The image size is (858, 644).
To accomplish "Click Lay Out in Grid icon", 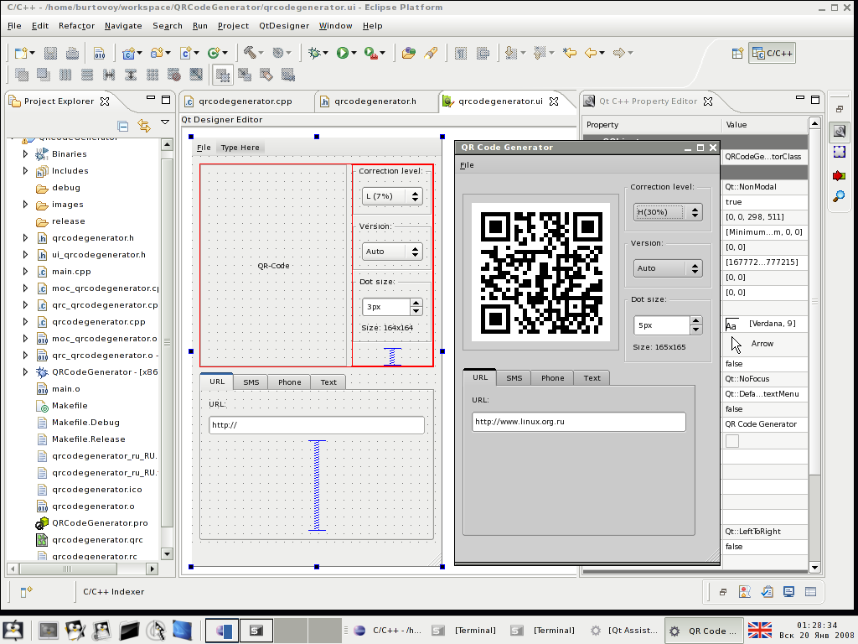I will [152, 75].
